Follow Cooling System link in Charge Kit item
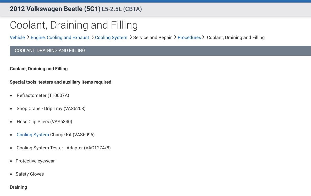Image resolution: width=311 pixels, height=196 pixels. click(x=33, y=135)
